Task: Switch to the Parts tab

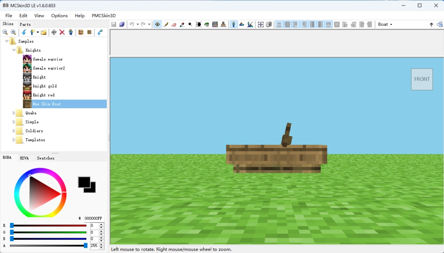Action: click(25, 24)
